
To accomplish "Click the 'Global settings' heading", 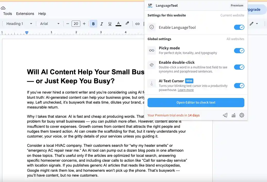I will click(x=159, y=39).
